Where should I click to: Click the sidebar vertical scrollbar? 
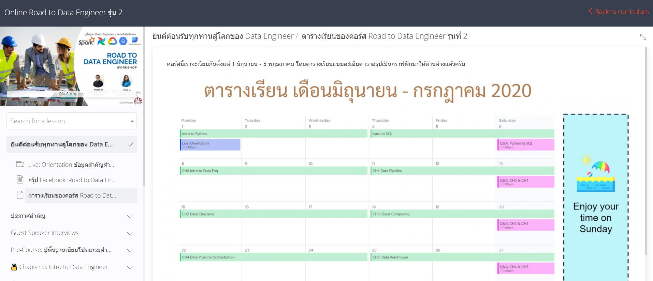point(144,107)
